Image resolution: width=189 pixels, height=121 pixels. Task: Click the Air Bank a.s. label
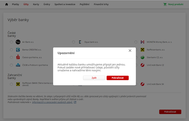click(28, 42)
